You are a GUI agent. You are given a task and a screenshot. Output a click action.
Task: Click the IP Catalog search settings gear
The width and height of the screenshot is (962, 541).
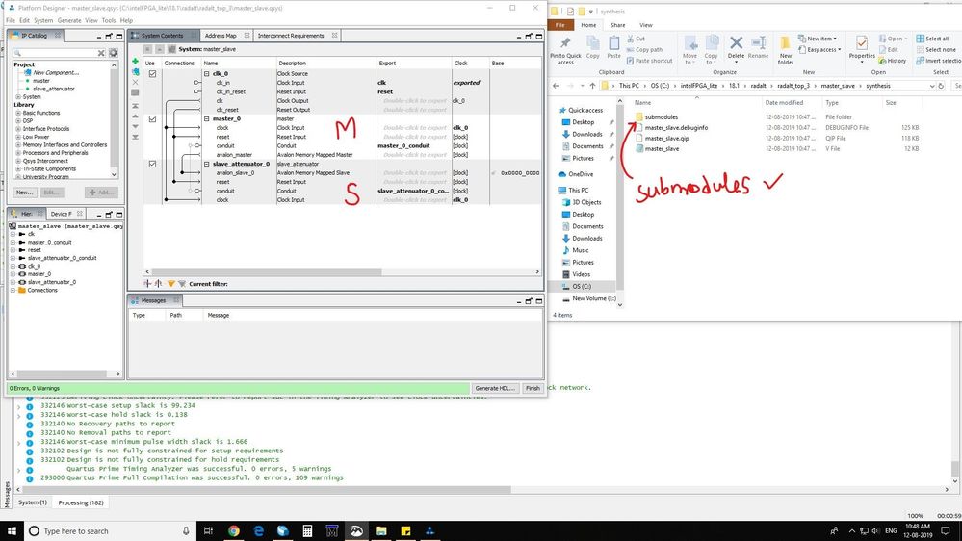pos(114,53)
